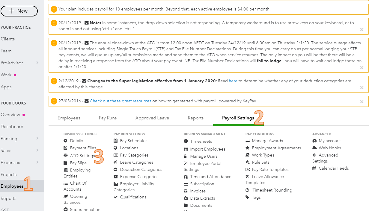This screenshot has height=211, width=369.
Task: Click the Manage Users lock icon
Action: 186,156
